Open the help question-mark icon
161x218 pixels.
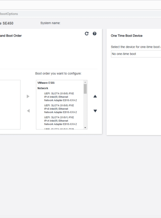coord(95,34)
